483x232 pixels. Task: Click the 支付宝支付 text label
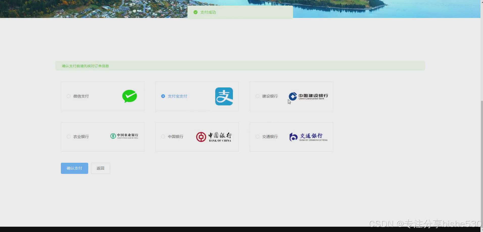click(177, 96)
